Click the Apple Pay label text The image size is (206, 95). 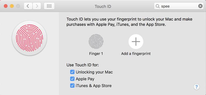[x=85, y=79]
